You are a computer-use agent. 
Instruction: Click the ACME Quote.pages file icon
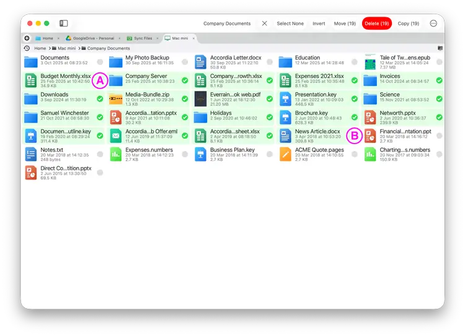coord(285,154)
